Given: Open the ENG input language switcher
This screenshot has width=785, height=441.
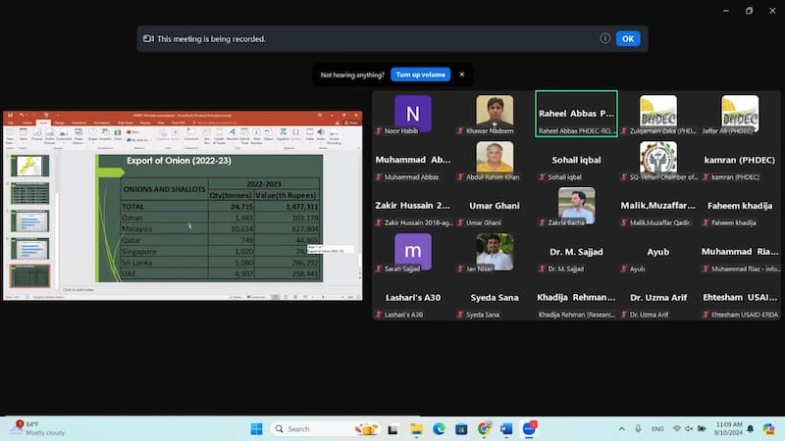Looking at the screenshot, I should click(657, 428).
